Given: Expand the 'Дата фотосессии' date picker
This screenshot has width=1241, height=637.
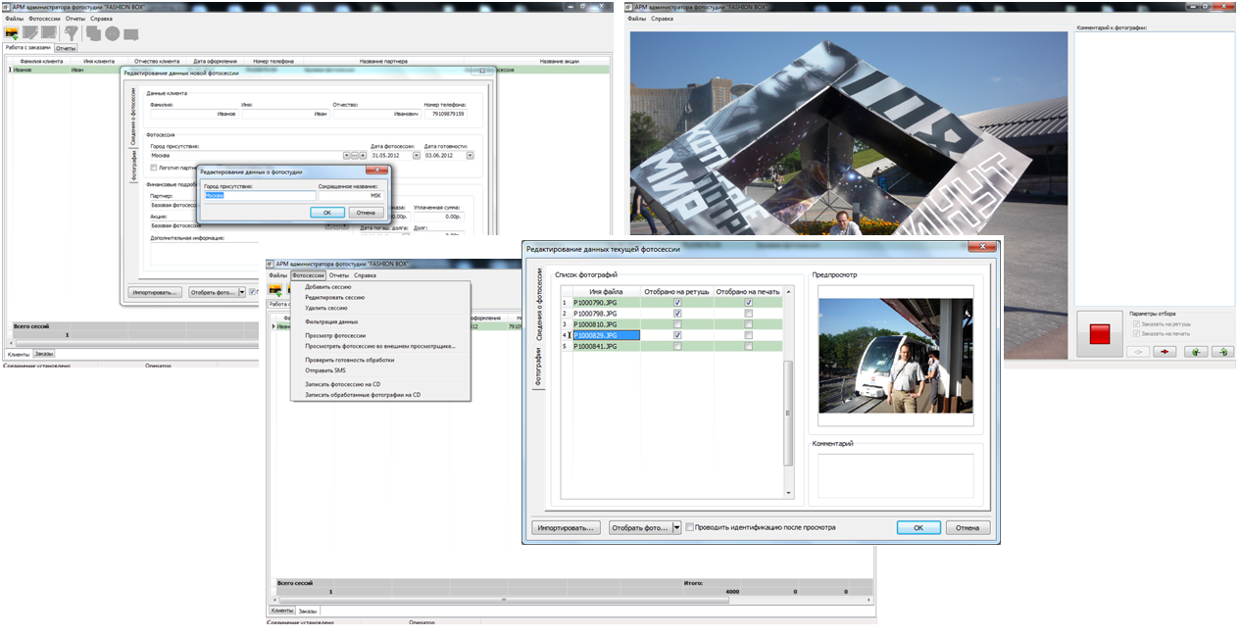Looking at the screenshot, I should point(416,155).
